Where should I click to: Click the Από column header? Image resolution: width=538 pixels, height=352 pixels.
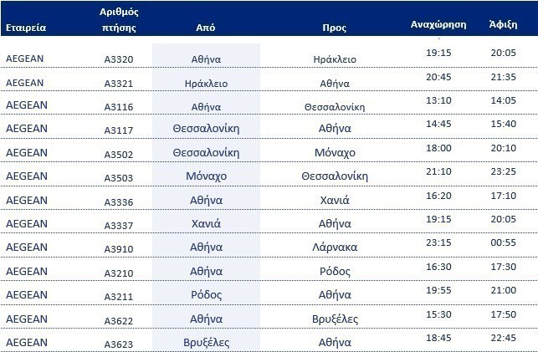pyautogui.click(x=205, y=28)
